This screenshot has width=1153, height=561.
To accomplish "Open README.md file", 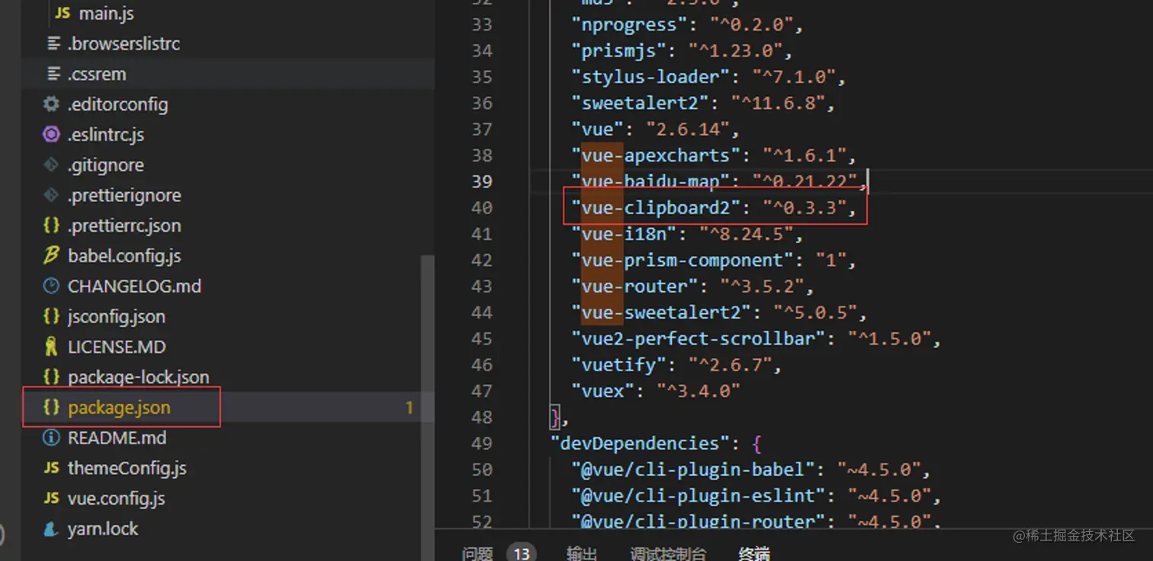I will (117, 438).
